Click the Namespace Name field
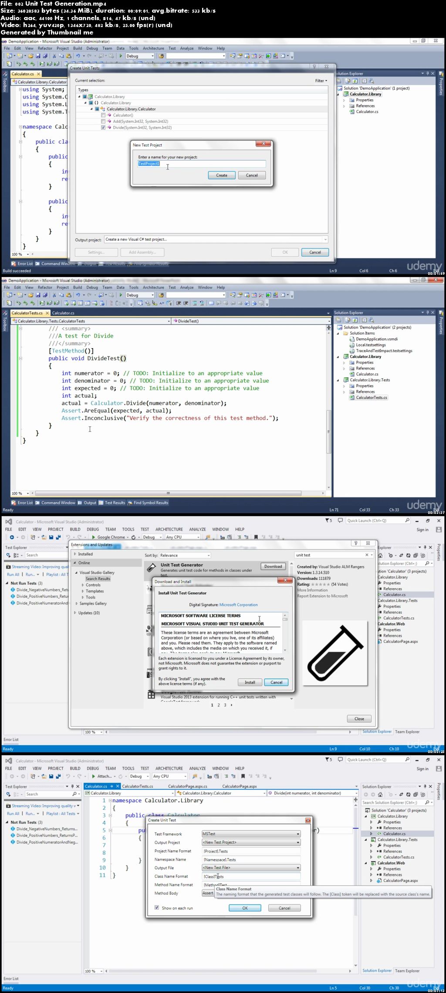The image size is (446, 993). (x=251, y=859)
